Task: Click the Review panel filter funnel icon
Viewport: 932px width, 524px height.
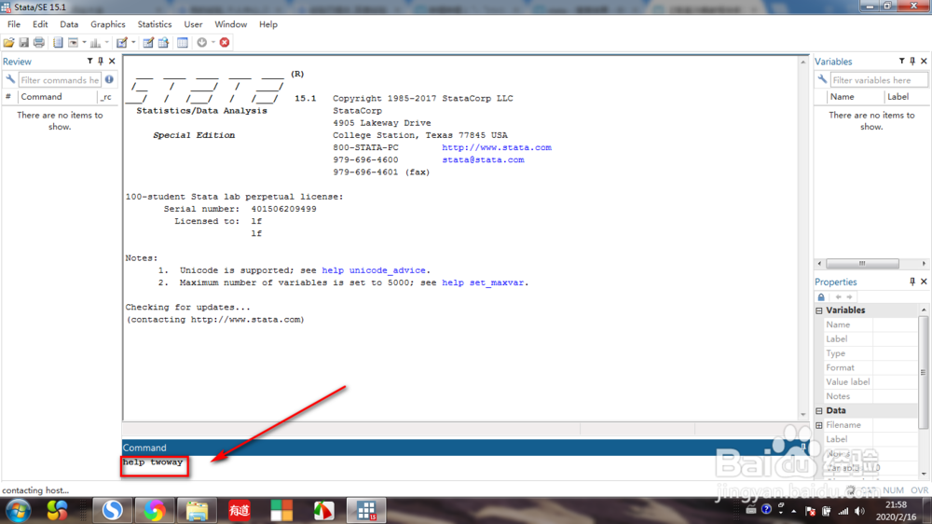Action: [89, 61]
